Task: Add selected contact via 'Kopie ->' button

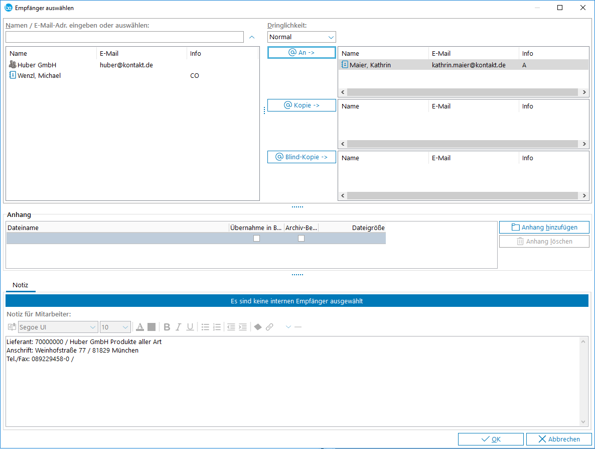Action: coord(302,105)
